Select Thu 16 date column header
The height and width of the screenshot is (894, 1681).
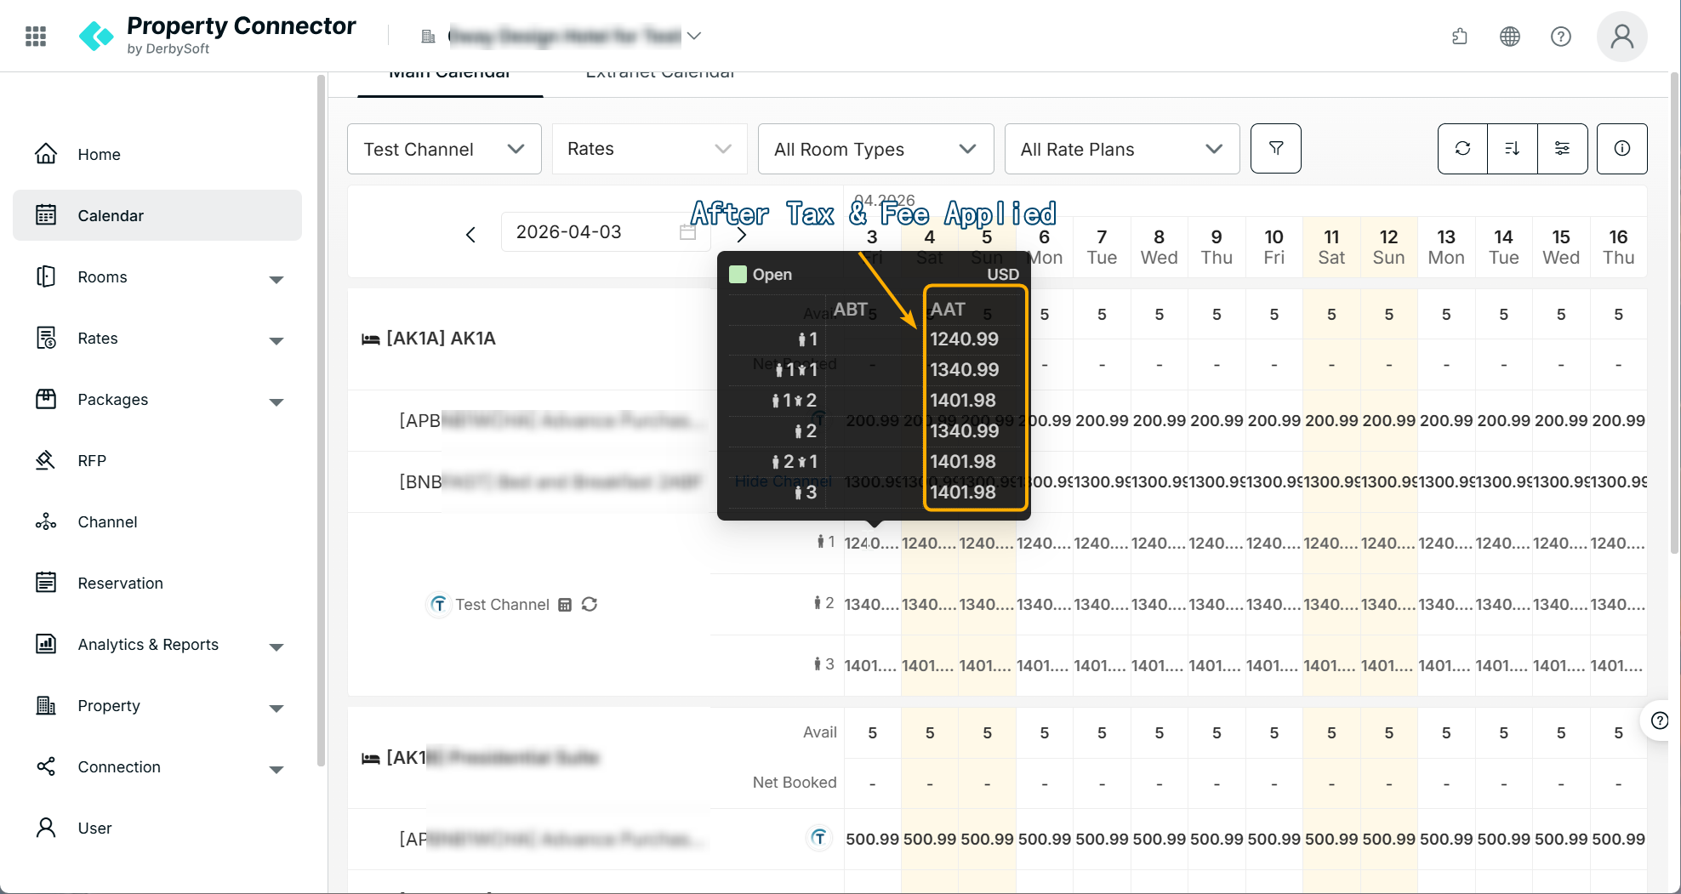(x=1618, y=247)
